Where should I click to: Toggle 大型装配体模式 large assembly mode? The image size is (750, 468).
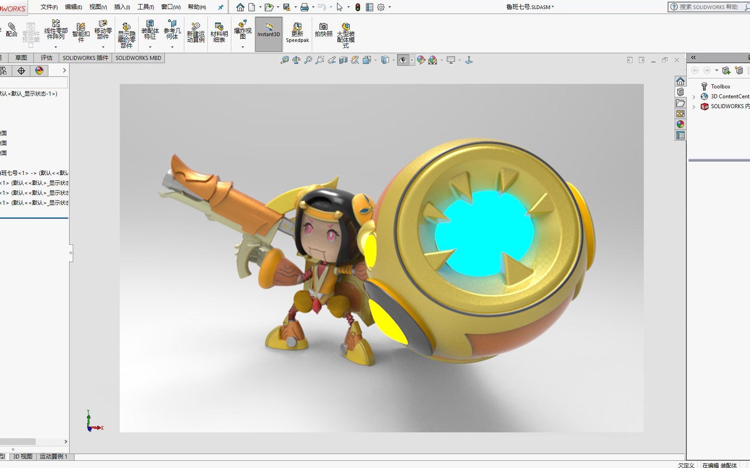[346, 35]
